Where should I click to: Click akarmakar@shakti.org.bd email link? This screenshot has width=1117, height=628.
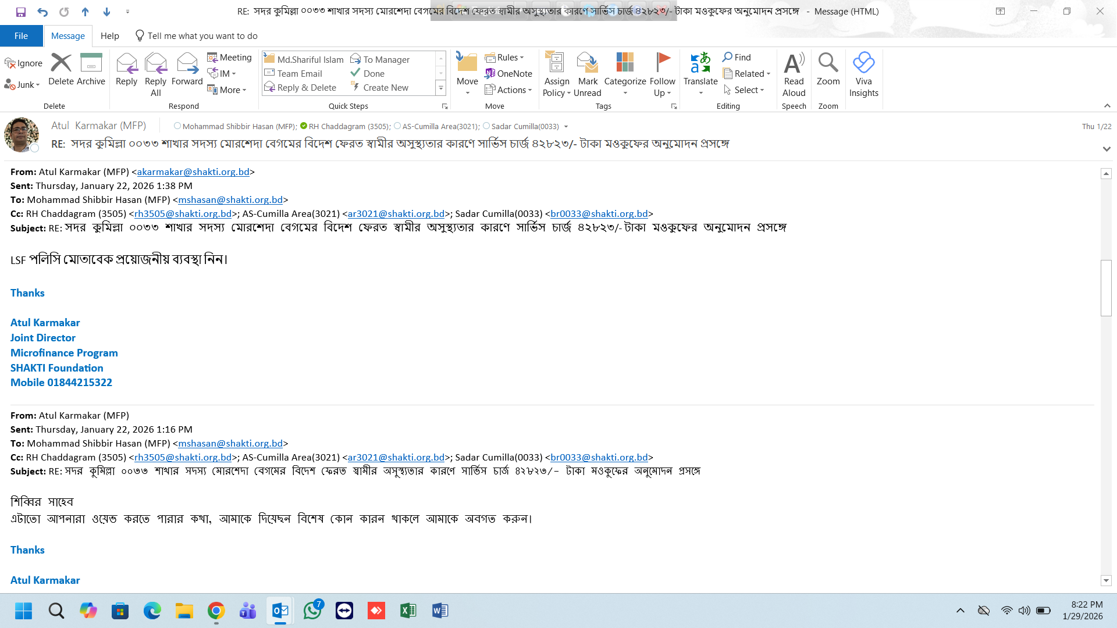point(193,172)
